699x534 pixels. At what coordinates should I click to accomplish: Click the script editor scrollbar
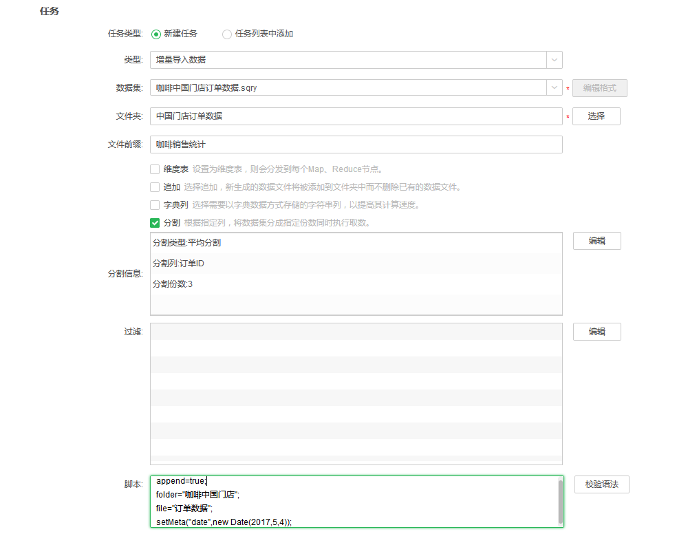coord(560,502)
